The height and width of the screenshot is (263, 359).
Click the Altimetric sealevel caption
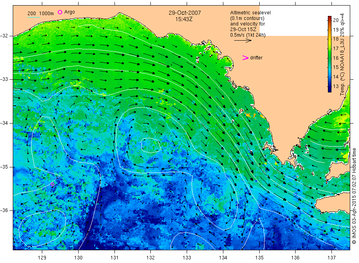pyautogui.click(x=250, y=13)
